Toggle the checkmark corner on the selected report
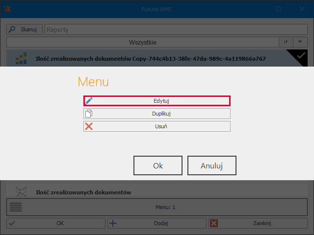Screen dimensions: 314x235 tap(301, 57)
